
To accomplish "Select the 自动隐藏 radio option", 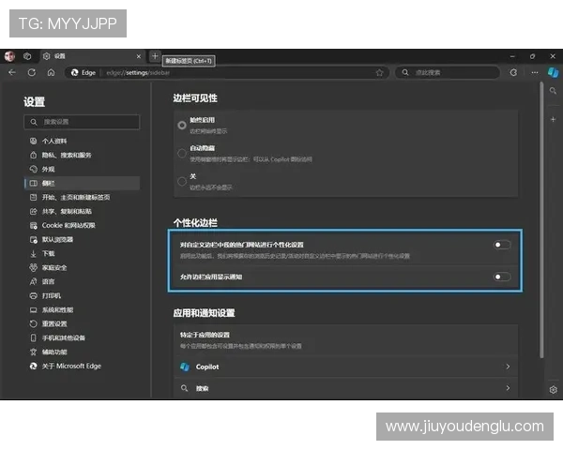I will click(x=182, y=152).
